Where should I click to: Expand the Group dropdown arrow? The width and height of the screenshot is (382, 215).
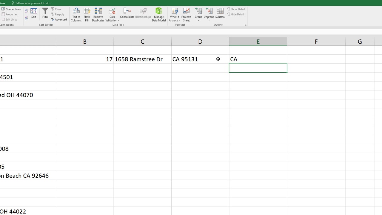click(198, 21)
